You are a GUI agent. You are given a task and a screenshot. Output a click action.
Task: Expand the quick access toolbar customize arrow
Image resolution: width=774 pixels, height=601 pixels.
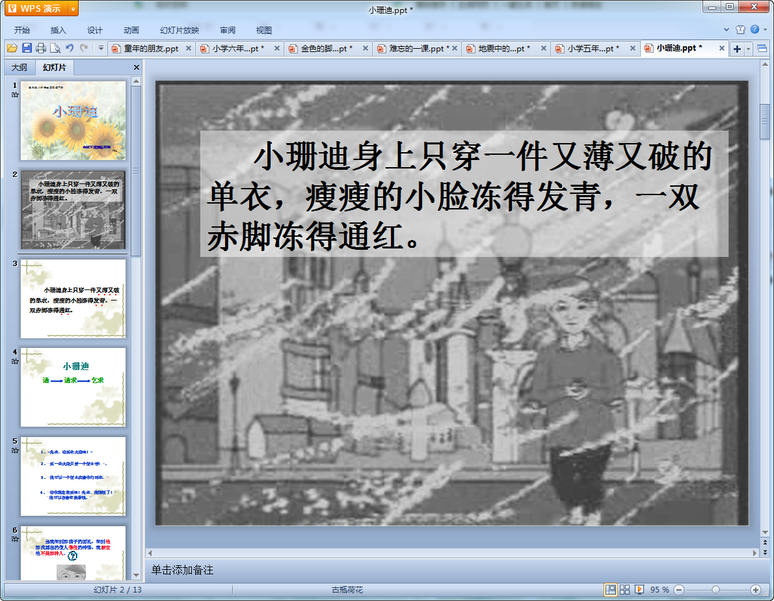pyautogui.click(x=101, y=48)
